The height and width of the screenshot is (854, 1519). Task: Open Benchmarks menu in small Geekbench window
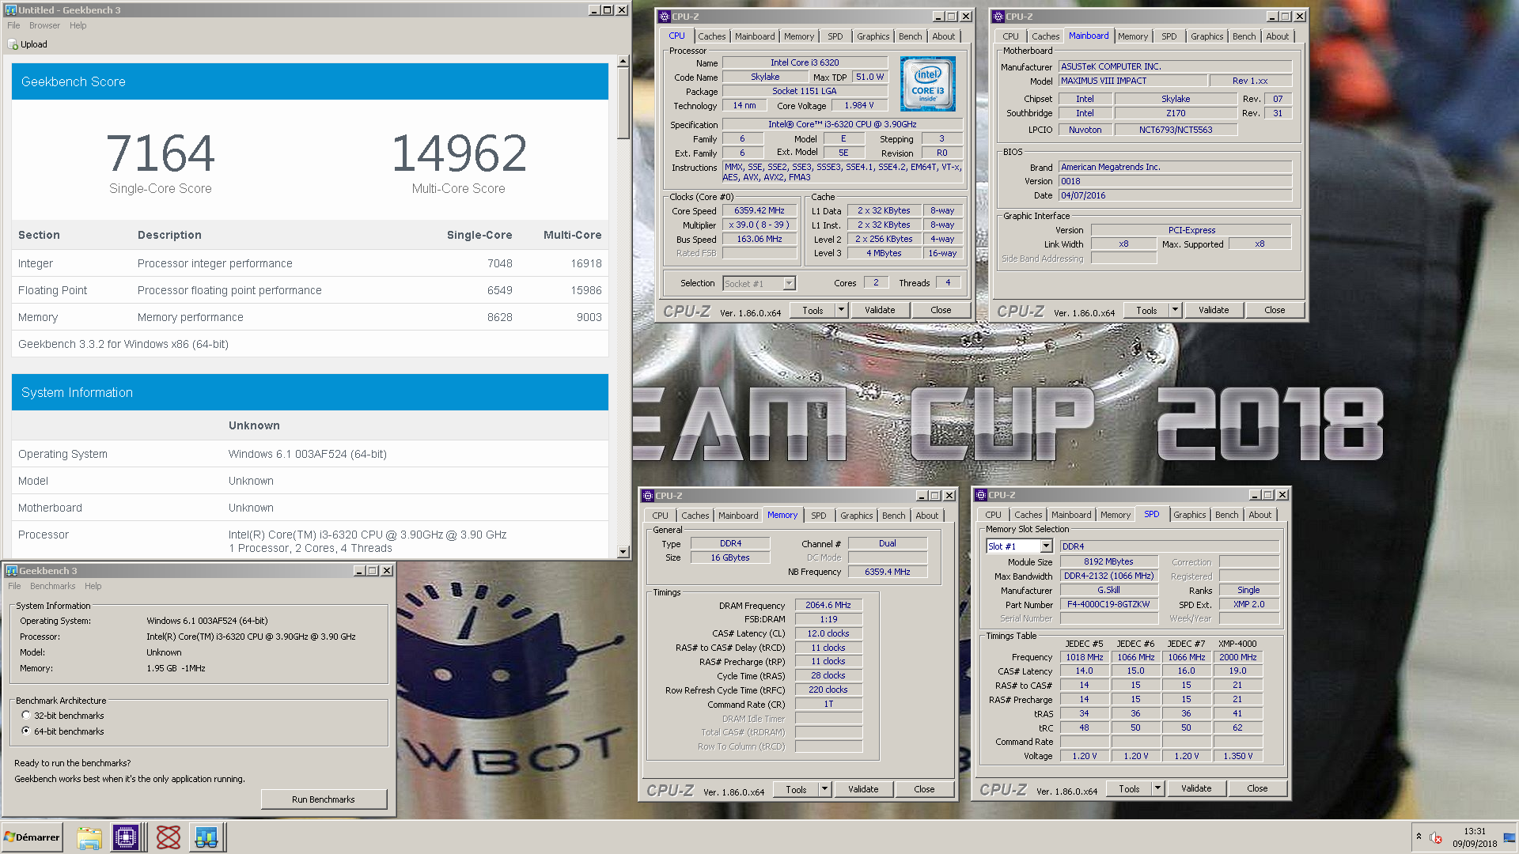coord(52,586)
